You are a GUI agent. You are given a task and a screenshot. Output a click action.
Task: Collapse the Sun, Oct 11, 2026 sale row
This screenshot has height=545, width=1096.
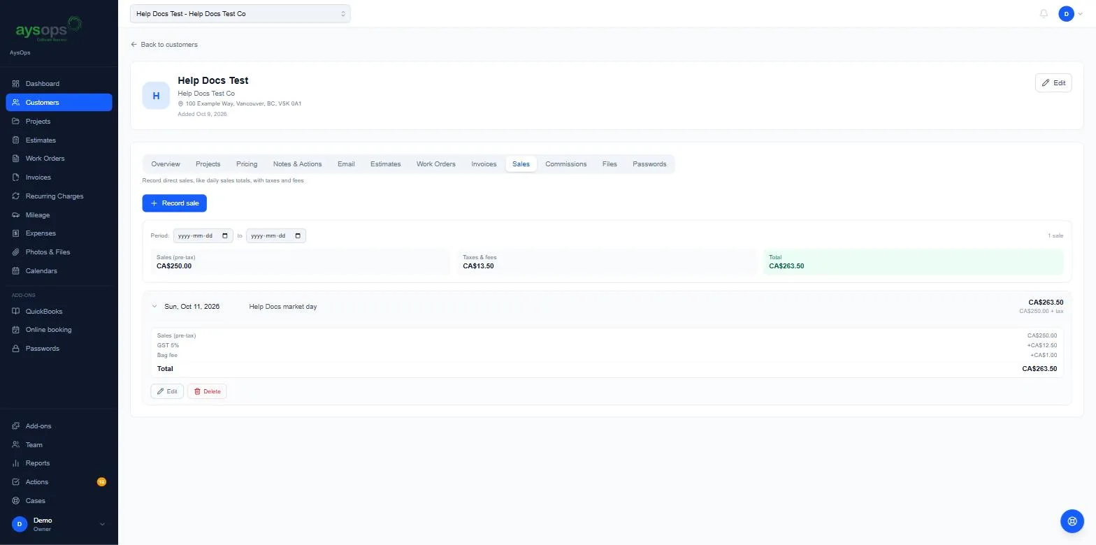pyautogui.click(x=154, y=307)
